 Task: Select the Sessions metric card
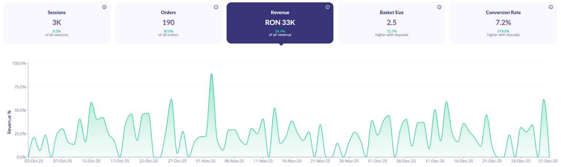point(57,23)
